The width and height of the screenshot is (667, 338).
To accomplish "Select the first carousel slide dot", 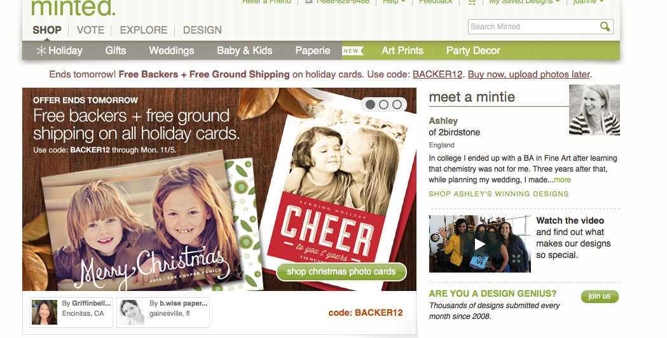I will tap(370, 105).
